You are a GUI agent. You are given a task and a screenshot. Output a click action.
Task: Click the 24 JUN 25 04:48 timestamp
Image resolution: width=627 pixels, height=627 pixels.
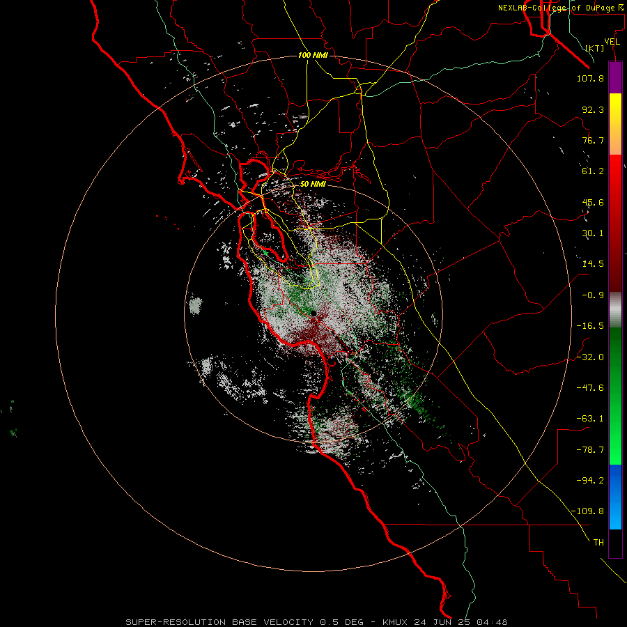(x=461, y=622)
